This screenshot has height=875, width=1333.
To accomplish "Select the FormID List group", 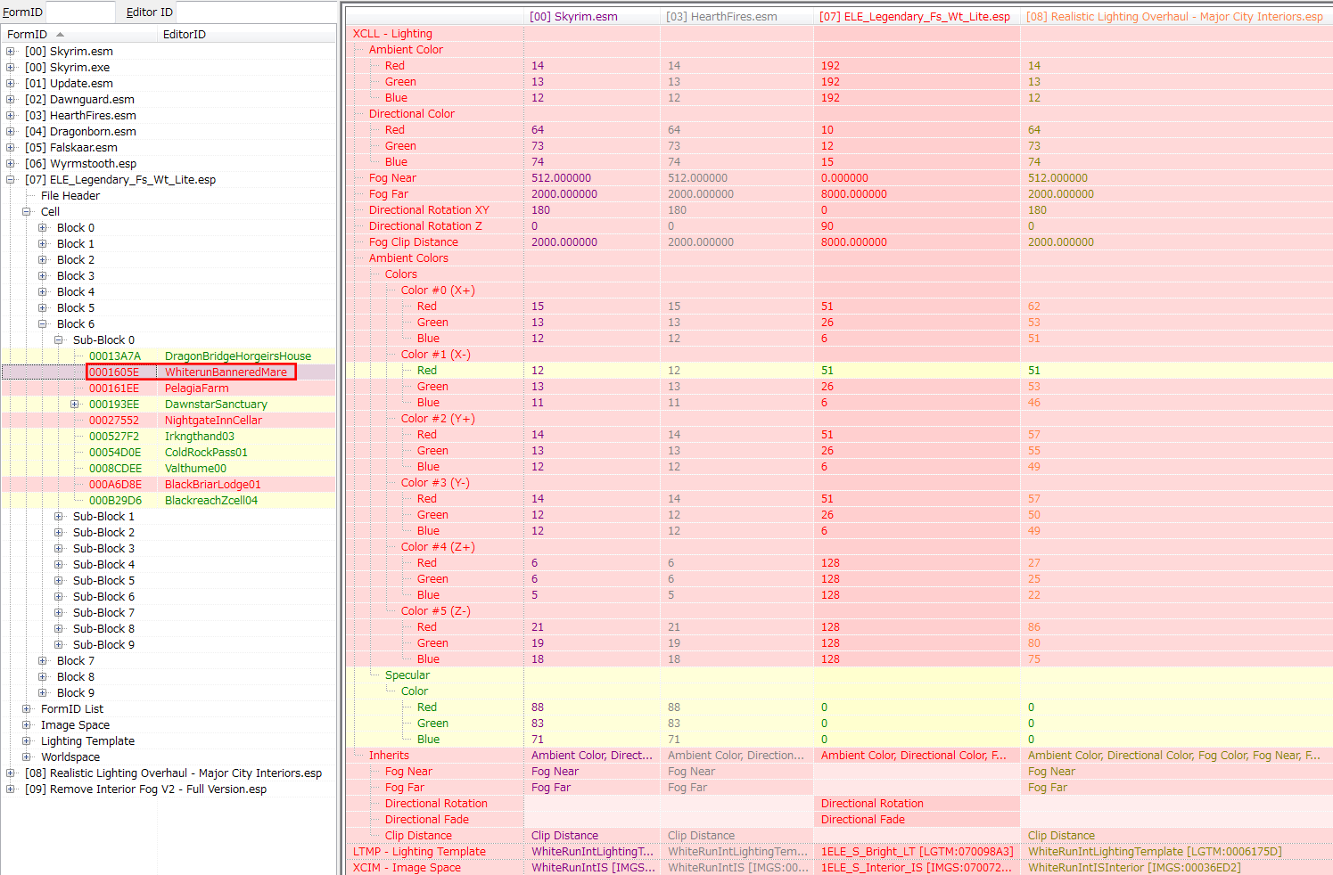I will [x=72, y=709].
